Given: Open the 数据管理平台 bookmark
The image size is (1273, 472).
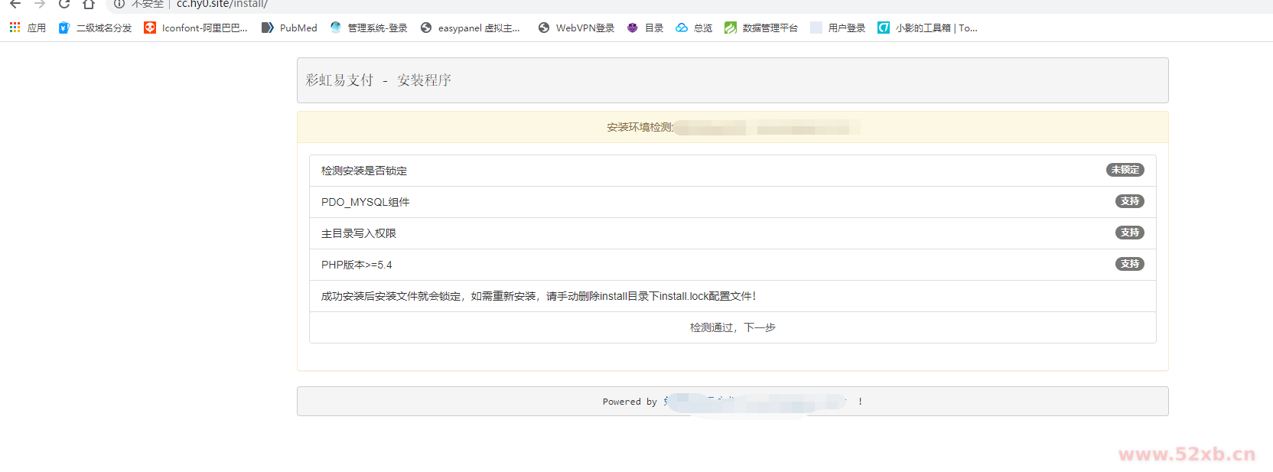Looking at the screenshot, I should point(761,28).
